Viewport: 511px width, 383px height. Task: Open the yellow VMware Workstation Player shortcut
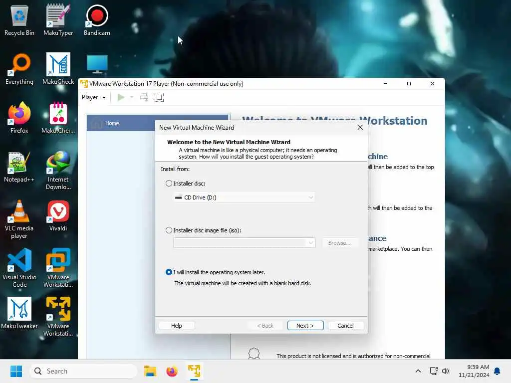(58, 317)
